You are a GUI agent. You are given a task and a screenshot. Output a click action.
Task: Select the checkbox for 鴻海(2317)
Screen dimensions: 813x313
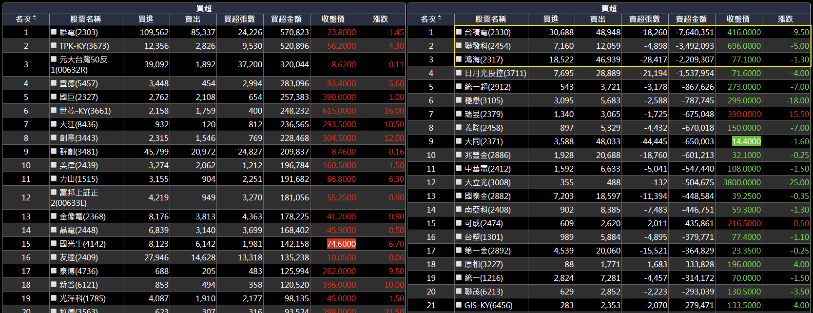click(x=459, y=59)
